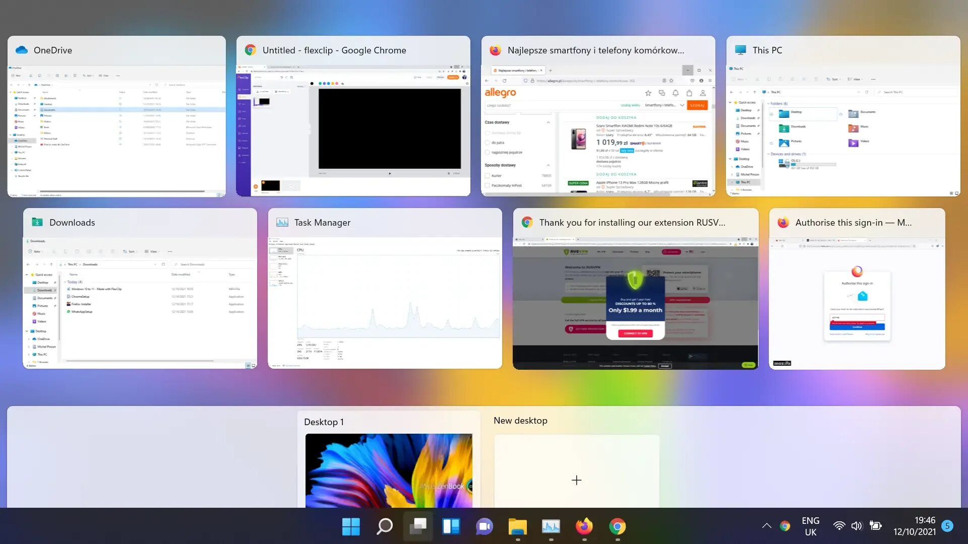The image size is (968, 544).
Task: Show hidden system tray icons chevron
Action: click(766, 526)
